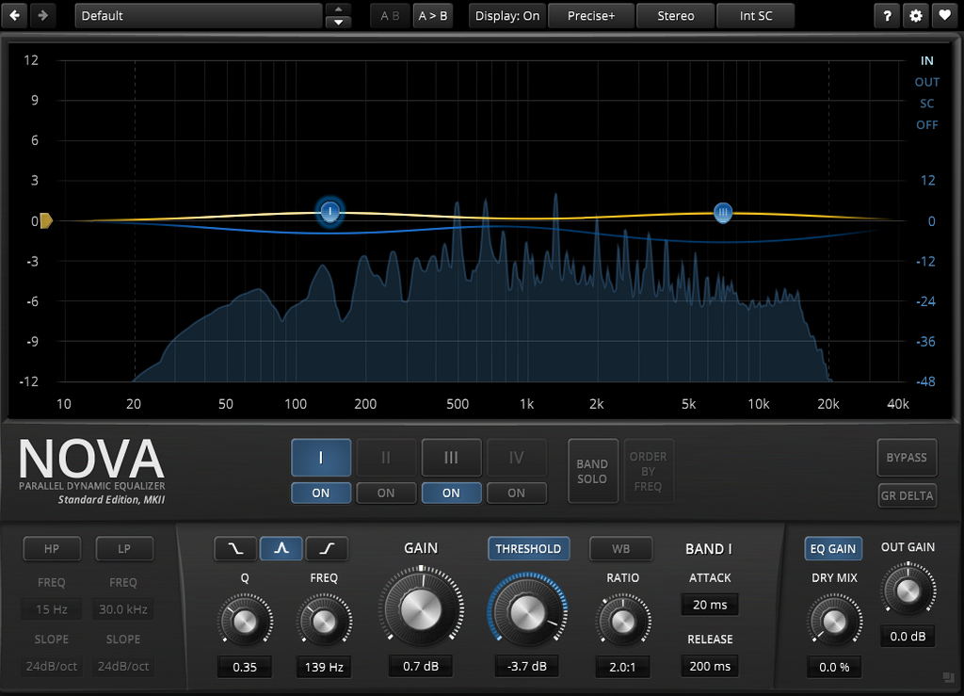Image resolution: width=964 pixels, height=696 pixels.
Task: Click the A B compare button
Action: coord(390,16)
